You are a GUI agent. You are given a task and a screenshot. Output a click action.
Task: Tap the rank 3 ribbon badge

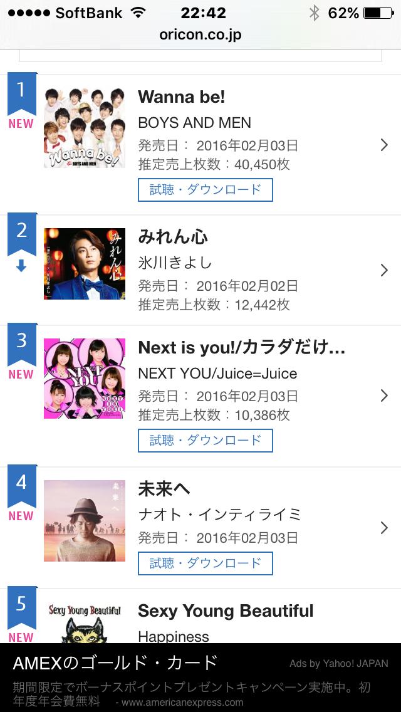pyautogui.click(x=21, y=342)
